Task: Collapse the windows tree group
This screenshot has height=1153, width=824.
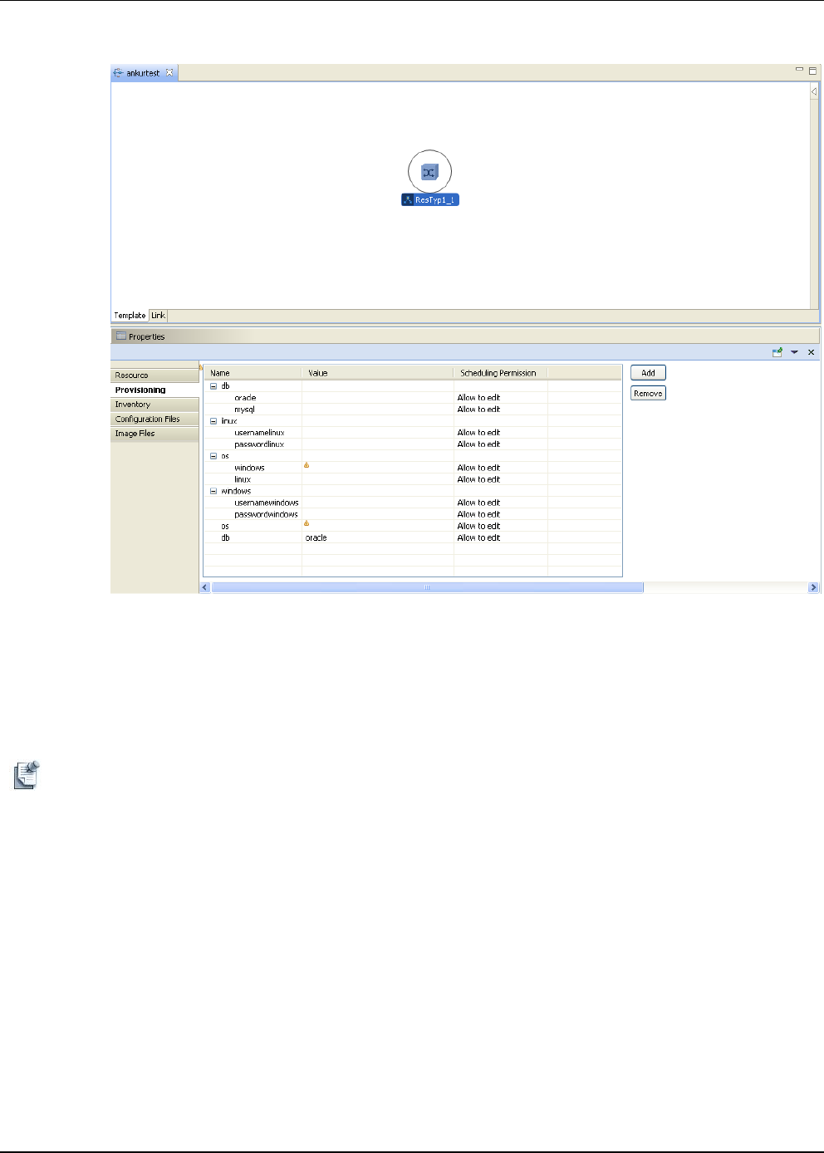Action: (213, 491)
